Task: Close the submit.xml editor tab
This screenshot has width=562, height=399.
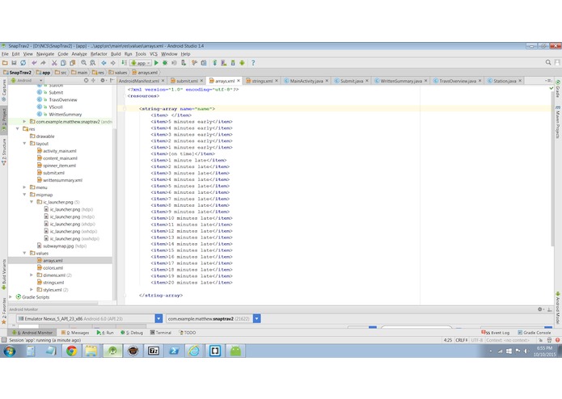Action: (x=201, y=81)
